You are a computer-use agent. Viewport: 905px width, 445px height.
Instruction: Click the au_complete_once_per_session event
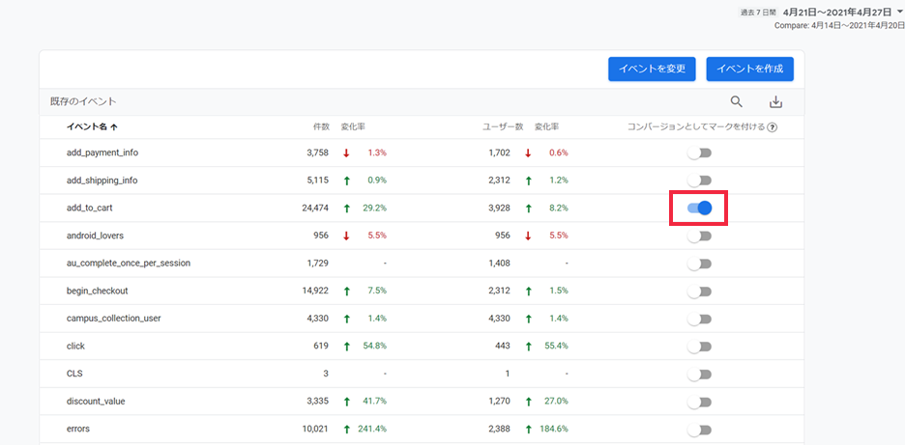point(127,264)
